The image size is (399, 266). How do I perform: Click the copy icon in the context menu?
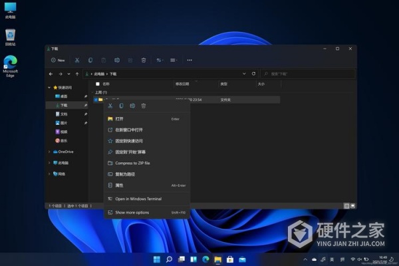coord(121,106)
